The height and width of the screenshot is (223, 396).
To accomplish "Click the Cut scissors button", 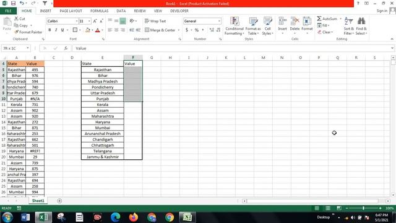I will tap(19, 19).
